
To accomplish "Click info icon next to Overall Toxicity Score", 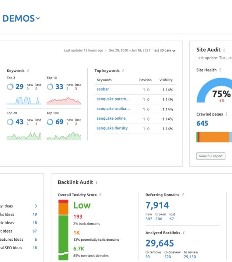I will 100,195.
